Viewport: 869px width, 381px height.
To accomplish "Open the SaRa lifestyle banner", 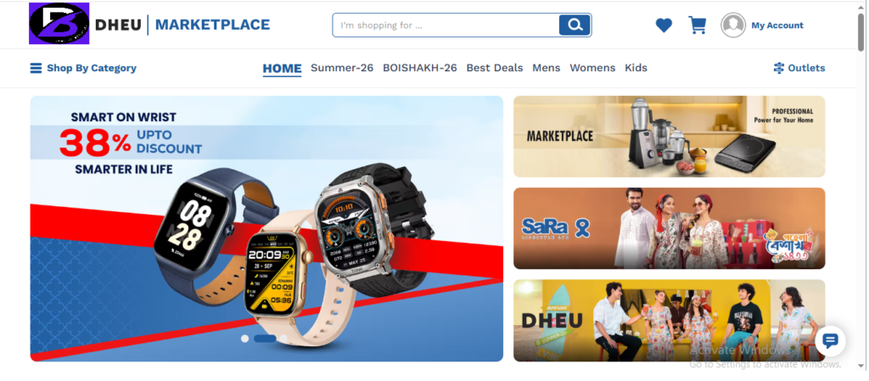I will [669, 228].
